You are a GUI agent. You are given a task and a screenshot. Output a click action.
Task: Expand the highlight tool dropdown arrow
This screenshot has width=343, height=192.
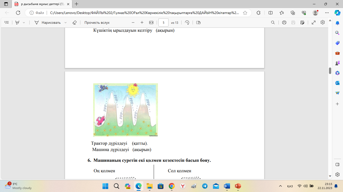coord(24,22)
